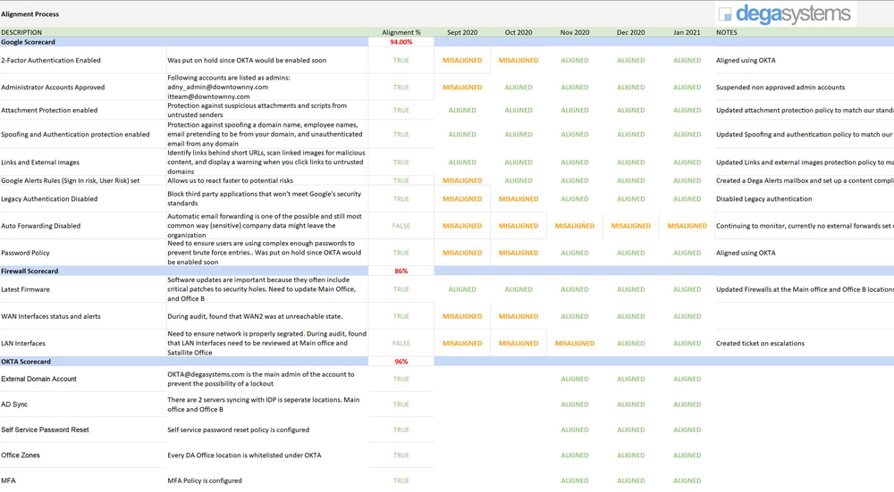Click TRUE in the 2-Factor Authentication row
Viewport: 894px width, 492px height.
(401, 61)
